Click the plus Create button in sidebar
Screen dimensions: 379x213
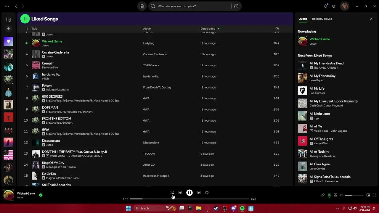(8, 29)
